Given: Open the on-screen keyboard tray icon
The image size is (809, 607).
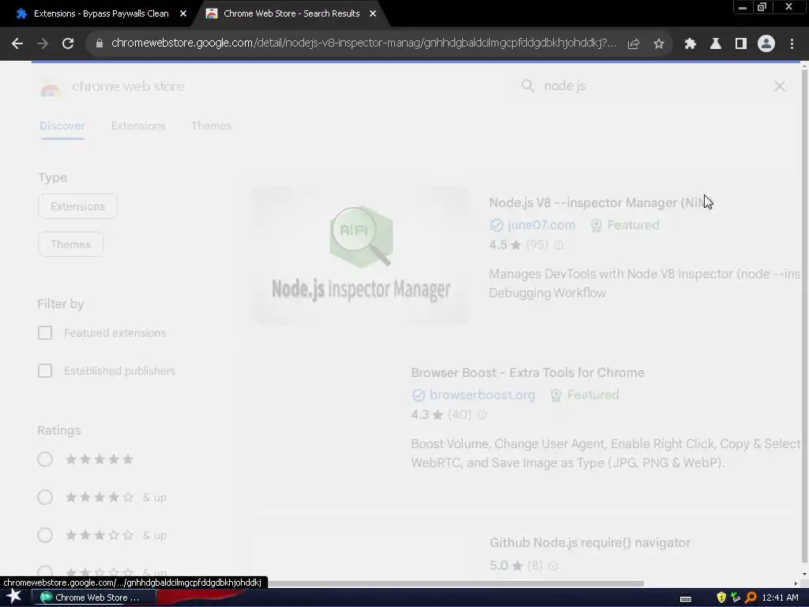Looking at the screenshot, I should click(686, 599).
